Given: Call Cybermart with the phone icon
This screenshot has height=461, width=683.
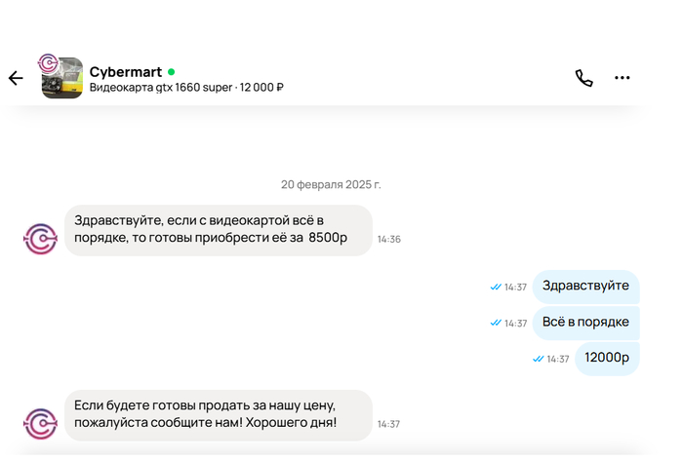Looking at the screenshot, I should pyautogui.click(x=583, y=79).
